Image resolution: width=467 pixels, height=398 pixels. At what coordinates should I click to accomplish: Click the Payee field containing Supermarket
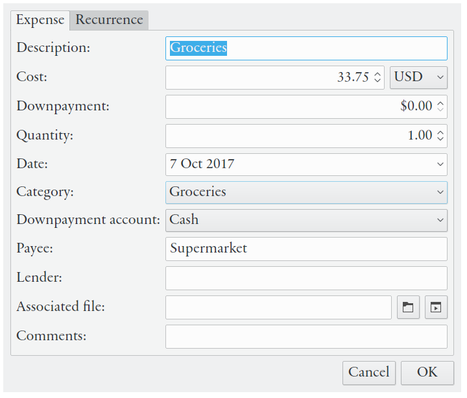306,249
